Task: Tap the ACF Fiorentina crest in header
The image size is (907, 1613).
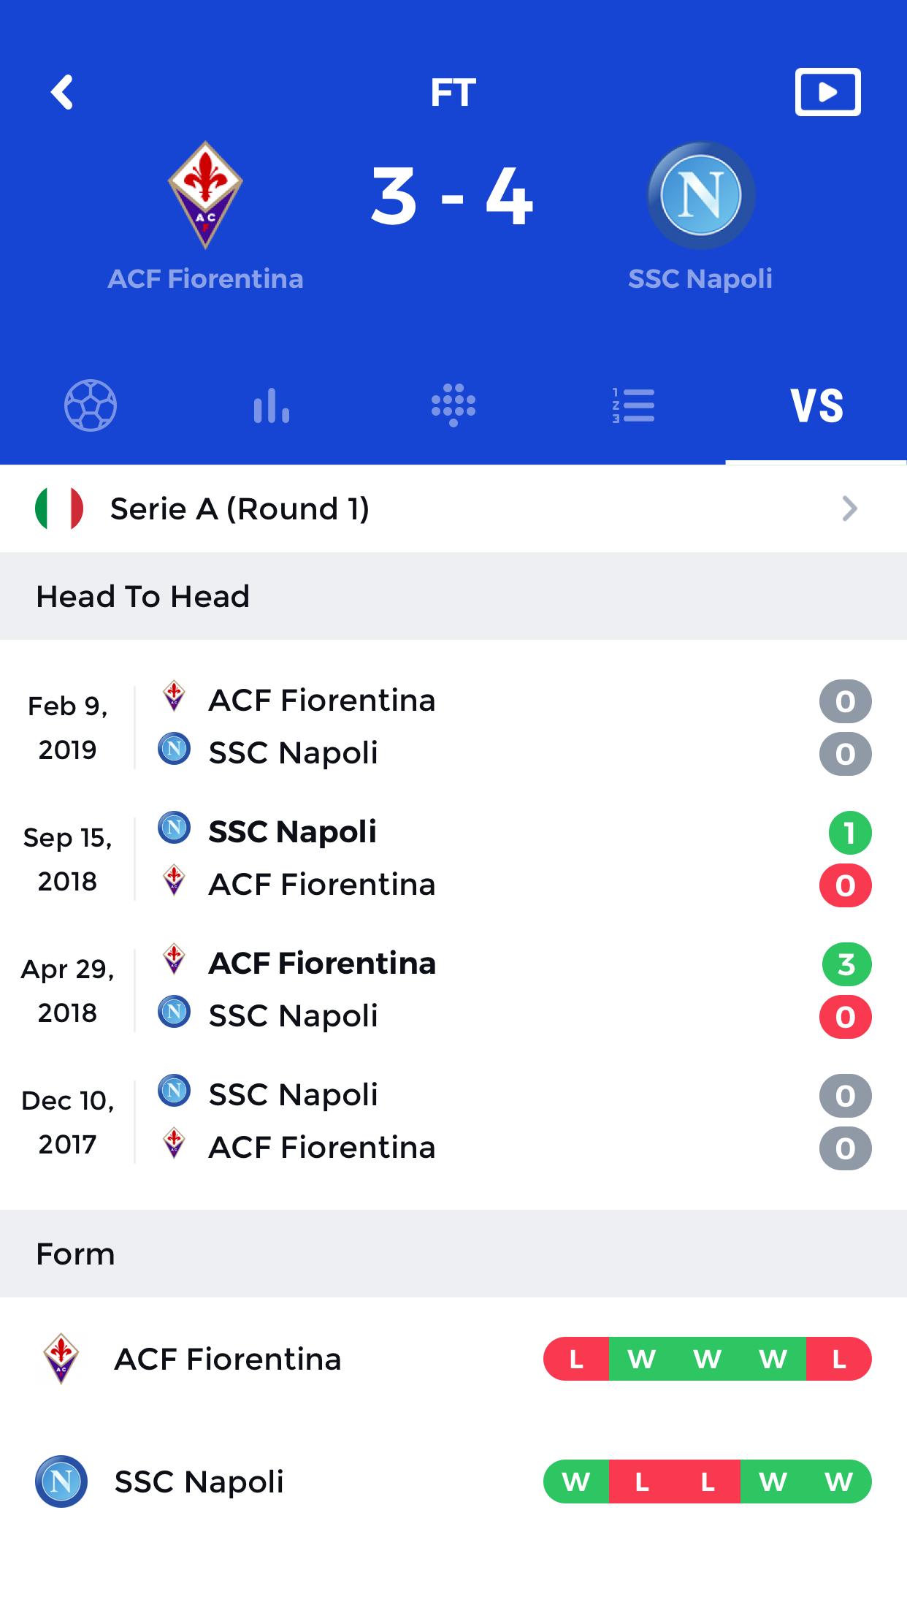Action: coord(205,195)
